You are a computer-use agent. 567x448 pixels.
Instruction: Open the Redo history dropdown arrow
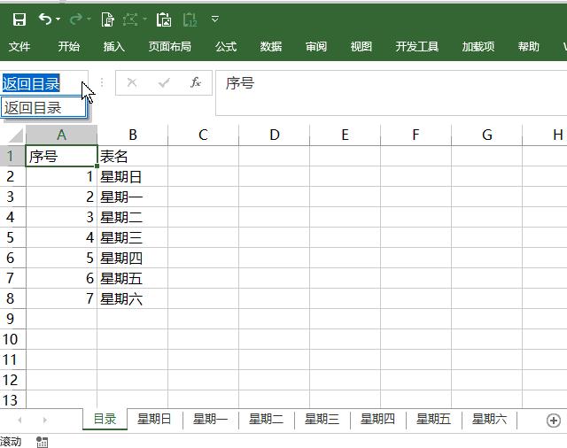89,19
